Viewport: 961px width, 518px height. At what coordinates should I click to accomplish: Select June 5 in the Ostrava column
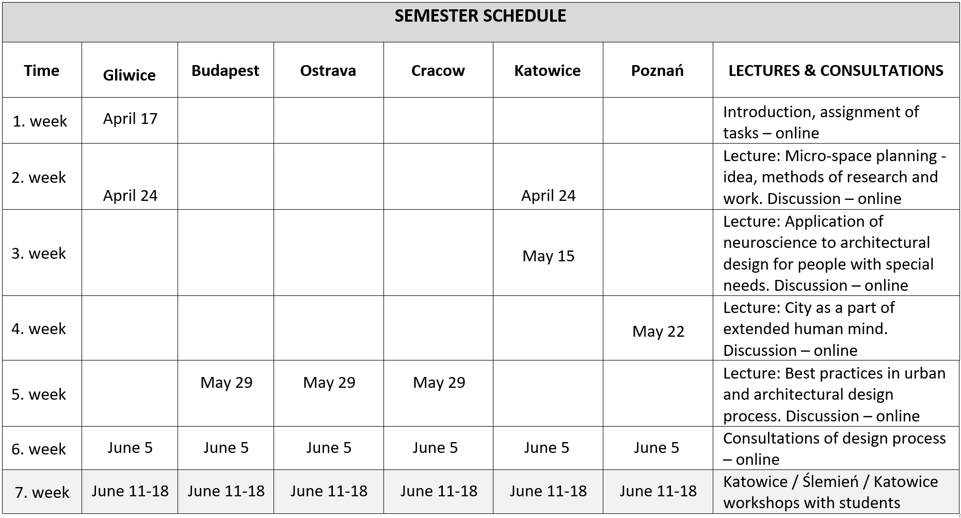(328, 448)
